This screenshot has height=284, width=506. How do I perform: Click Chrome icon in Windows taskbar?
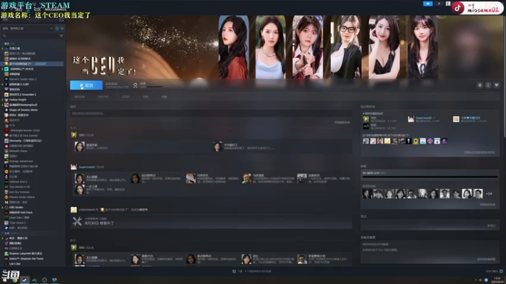click(x=15, y=280)
